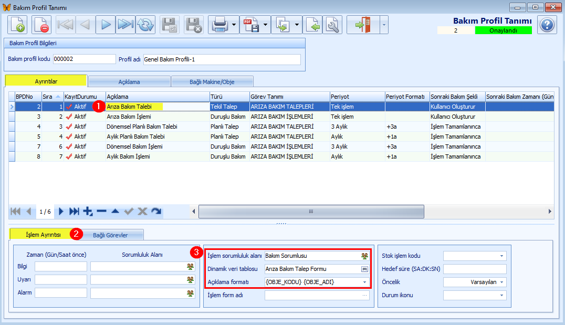Expand the Açıklama formatı dropdown
Viewport: 565px width, 325px height.
(364, 282)
